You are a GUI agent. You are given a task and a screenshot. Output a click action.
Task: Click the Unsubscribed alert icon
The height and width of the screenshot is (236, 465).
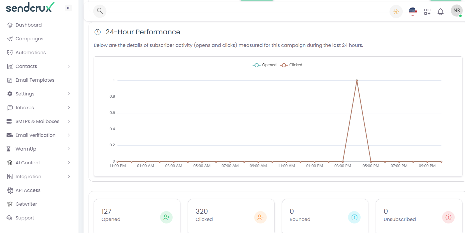448,217
